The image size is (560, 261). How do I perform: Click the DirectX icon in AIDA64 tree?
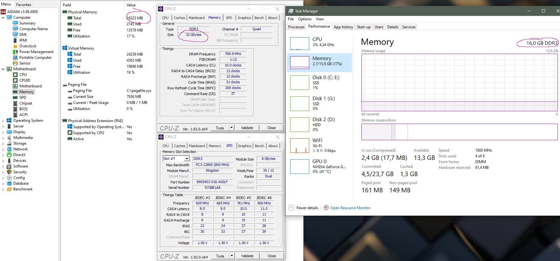click(x=9, y=155)
